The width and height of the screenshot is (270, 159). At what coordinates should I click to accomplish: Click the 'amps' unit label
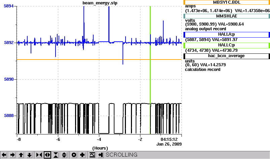[x=190, y=6]
